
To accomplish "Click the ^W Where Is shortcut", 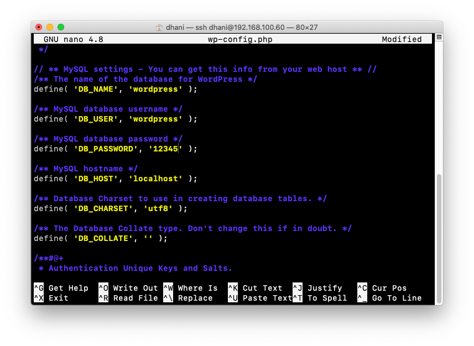I will click(x=190, y=288).
